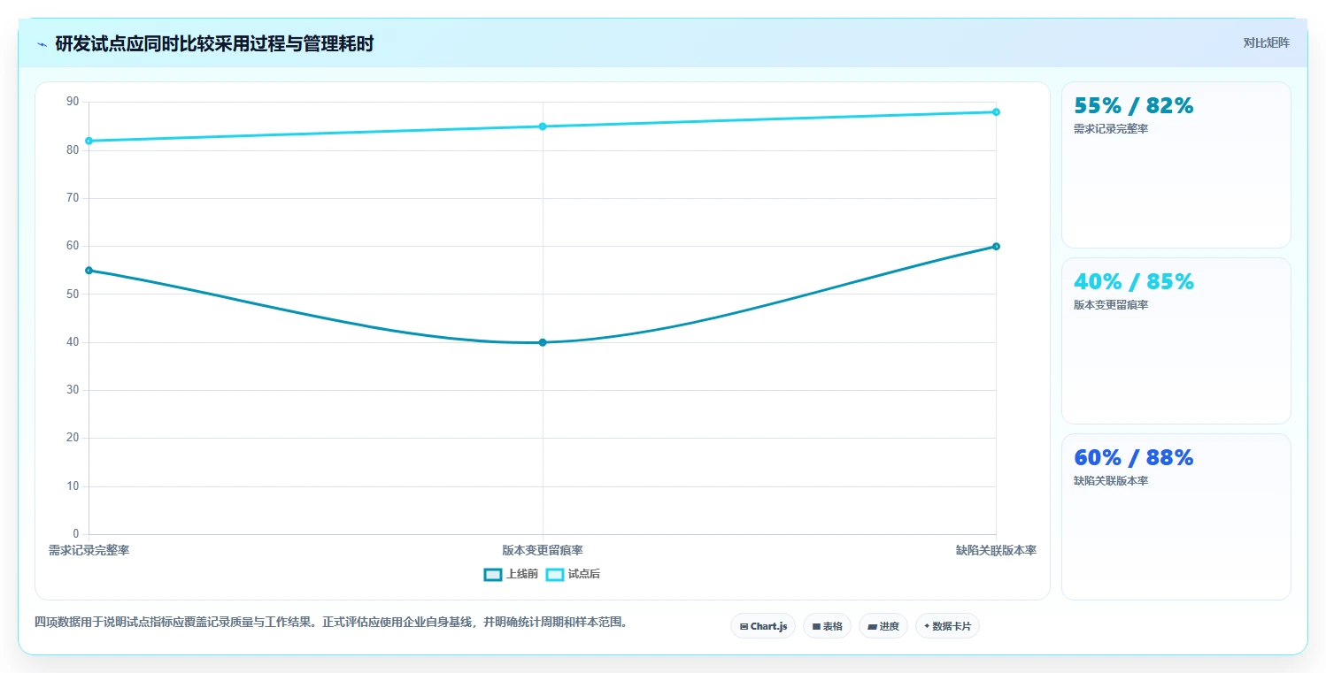Click the 试点后 data point at 需求记录完整率

89,141
